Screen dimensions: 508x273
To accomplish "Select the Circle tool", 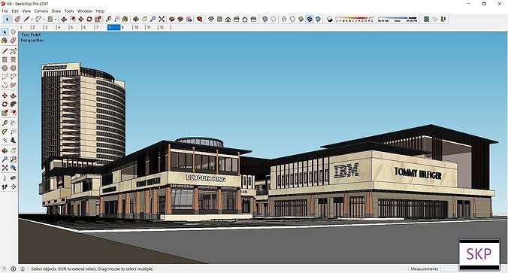I will 5,68.
